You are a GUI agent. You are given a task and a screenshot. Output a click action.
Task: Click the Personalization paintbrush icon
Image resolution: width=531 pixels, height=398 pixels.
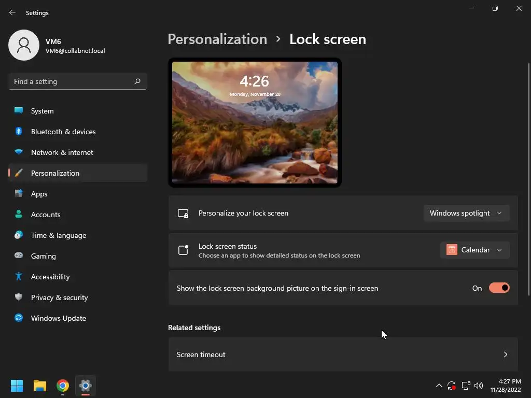[19, 173]
